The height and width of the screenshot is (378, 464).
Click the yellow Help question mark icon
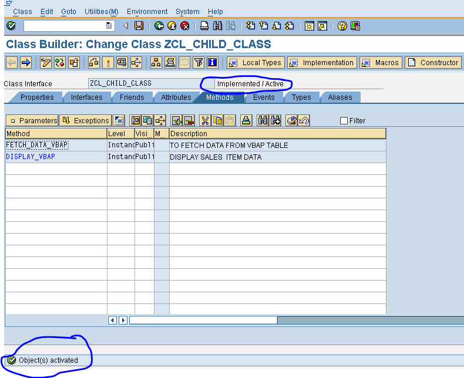(342, 26)
